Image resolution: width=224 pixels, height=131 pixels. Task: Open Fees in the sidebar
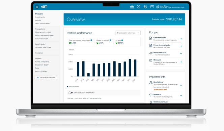pos(37,68)
